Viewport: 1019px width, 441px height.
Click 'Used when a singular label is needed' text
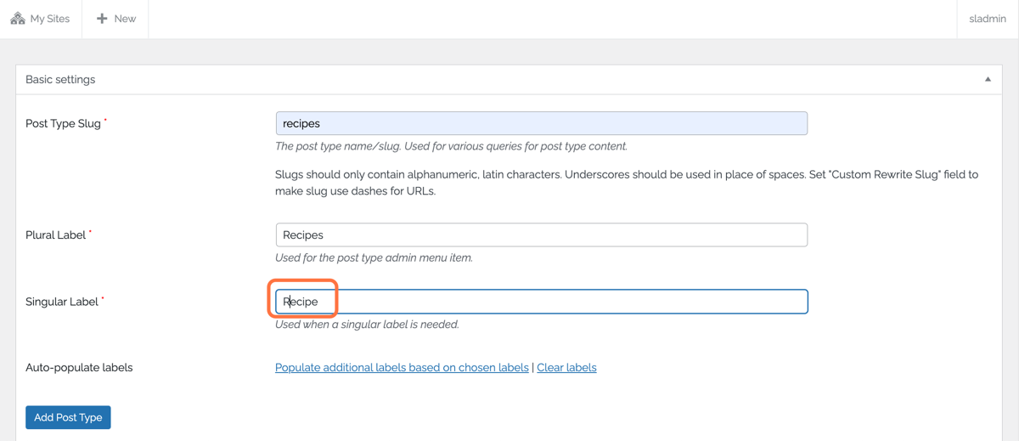coord(367,325)
